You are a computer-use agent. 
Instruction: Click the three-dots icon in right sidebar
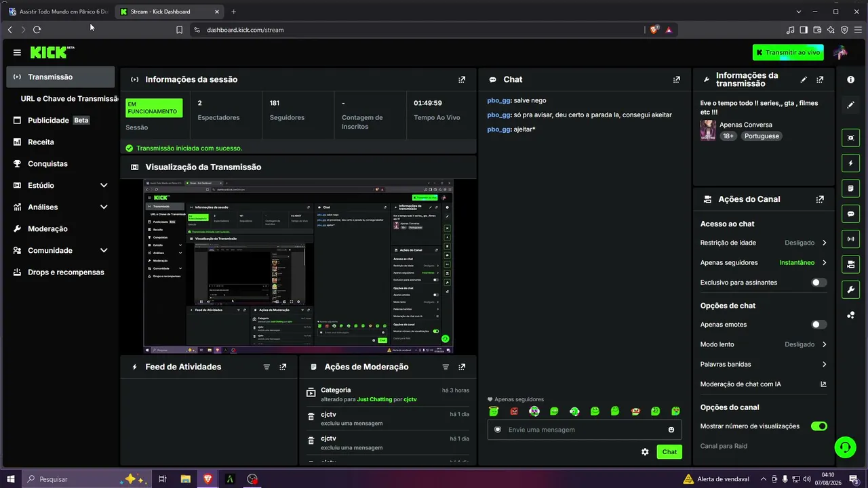(x=850, y=315)
